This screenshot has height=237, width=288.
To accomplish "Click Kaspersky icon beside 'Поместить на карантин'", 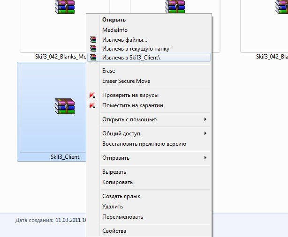I will [x=92, y=105].
